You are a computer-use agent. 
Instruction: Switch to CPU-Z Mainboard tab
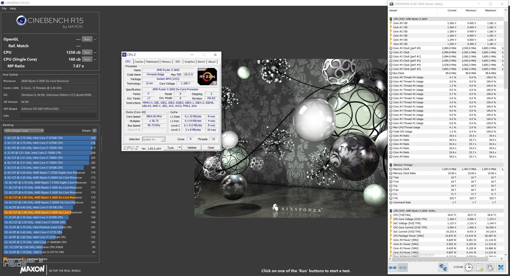pos(152,62)
